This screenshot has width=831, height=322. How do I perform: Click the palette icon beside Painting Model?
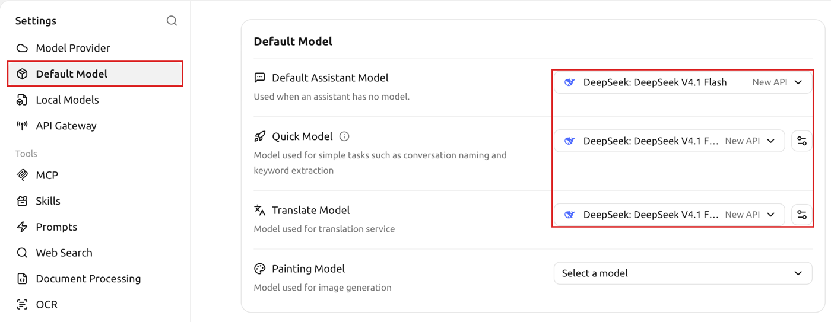coord(259,269)
